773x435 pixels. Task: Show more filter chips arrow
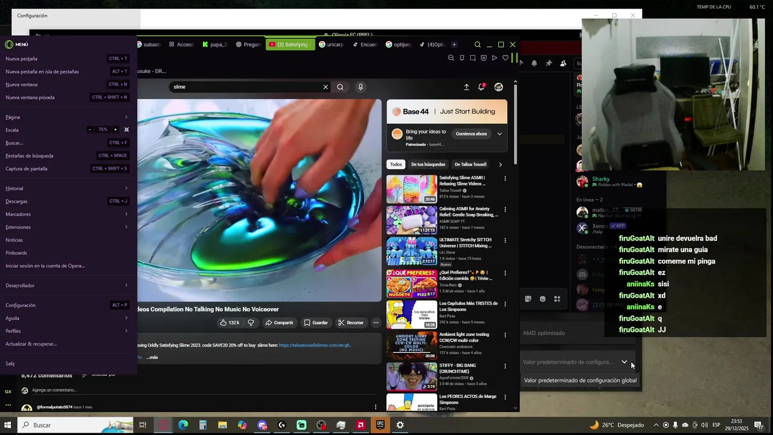(500, 164)
